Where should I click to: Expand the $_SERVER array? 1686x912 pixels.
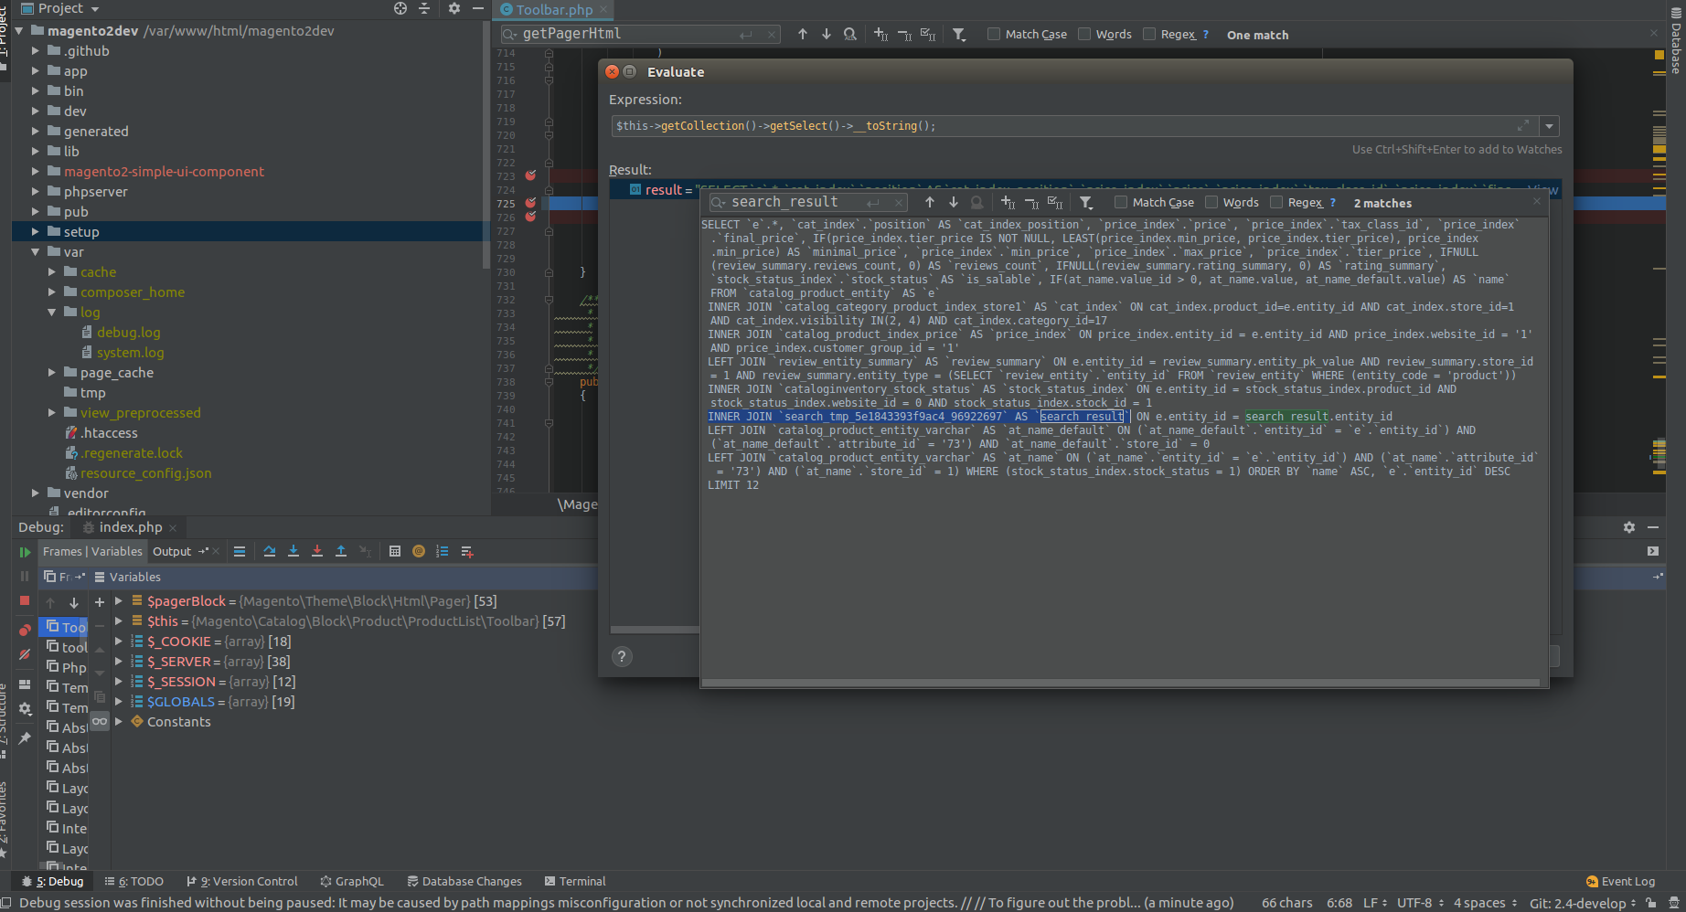(119, 661)
